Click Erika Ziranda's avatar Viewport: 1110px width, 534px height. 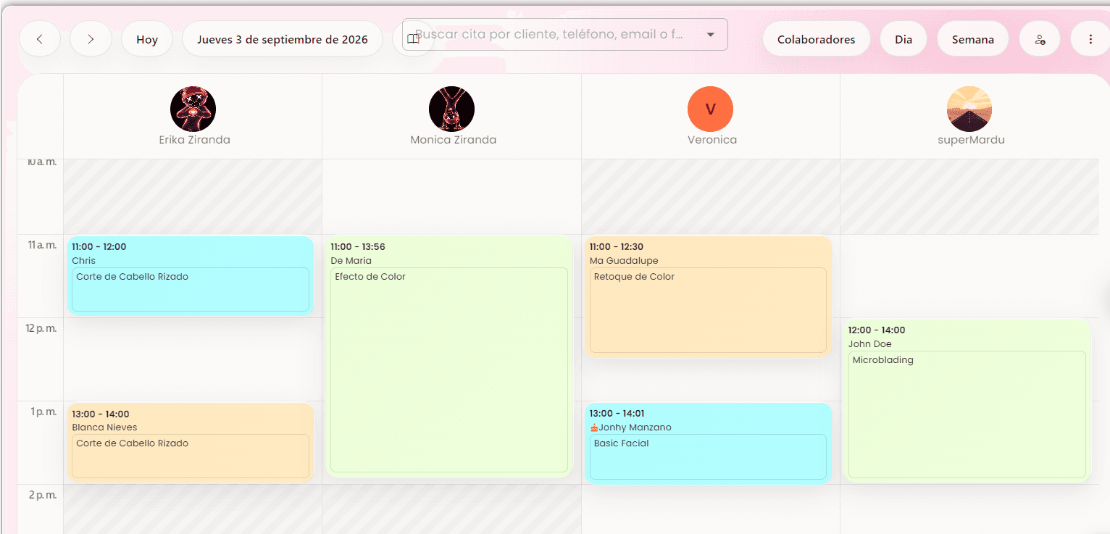point(193,109)
